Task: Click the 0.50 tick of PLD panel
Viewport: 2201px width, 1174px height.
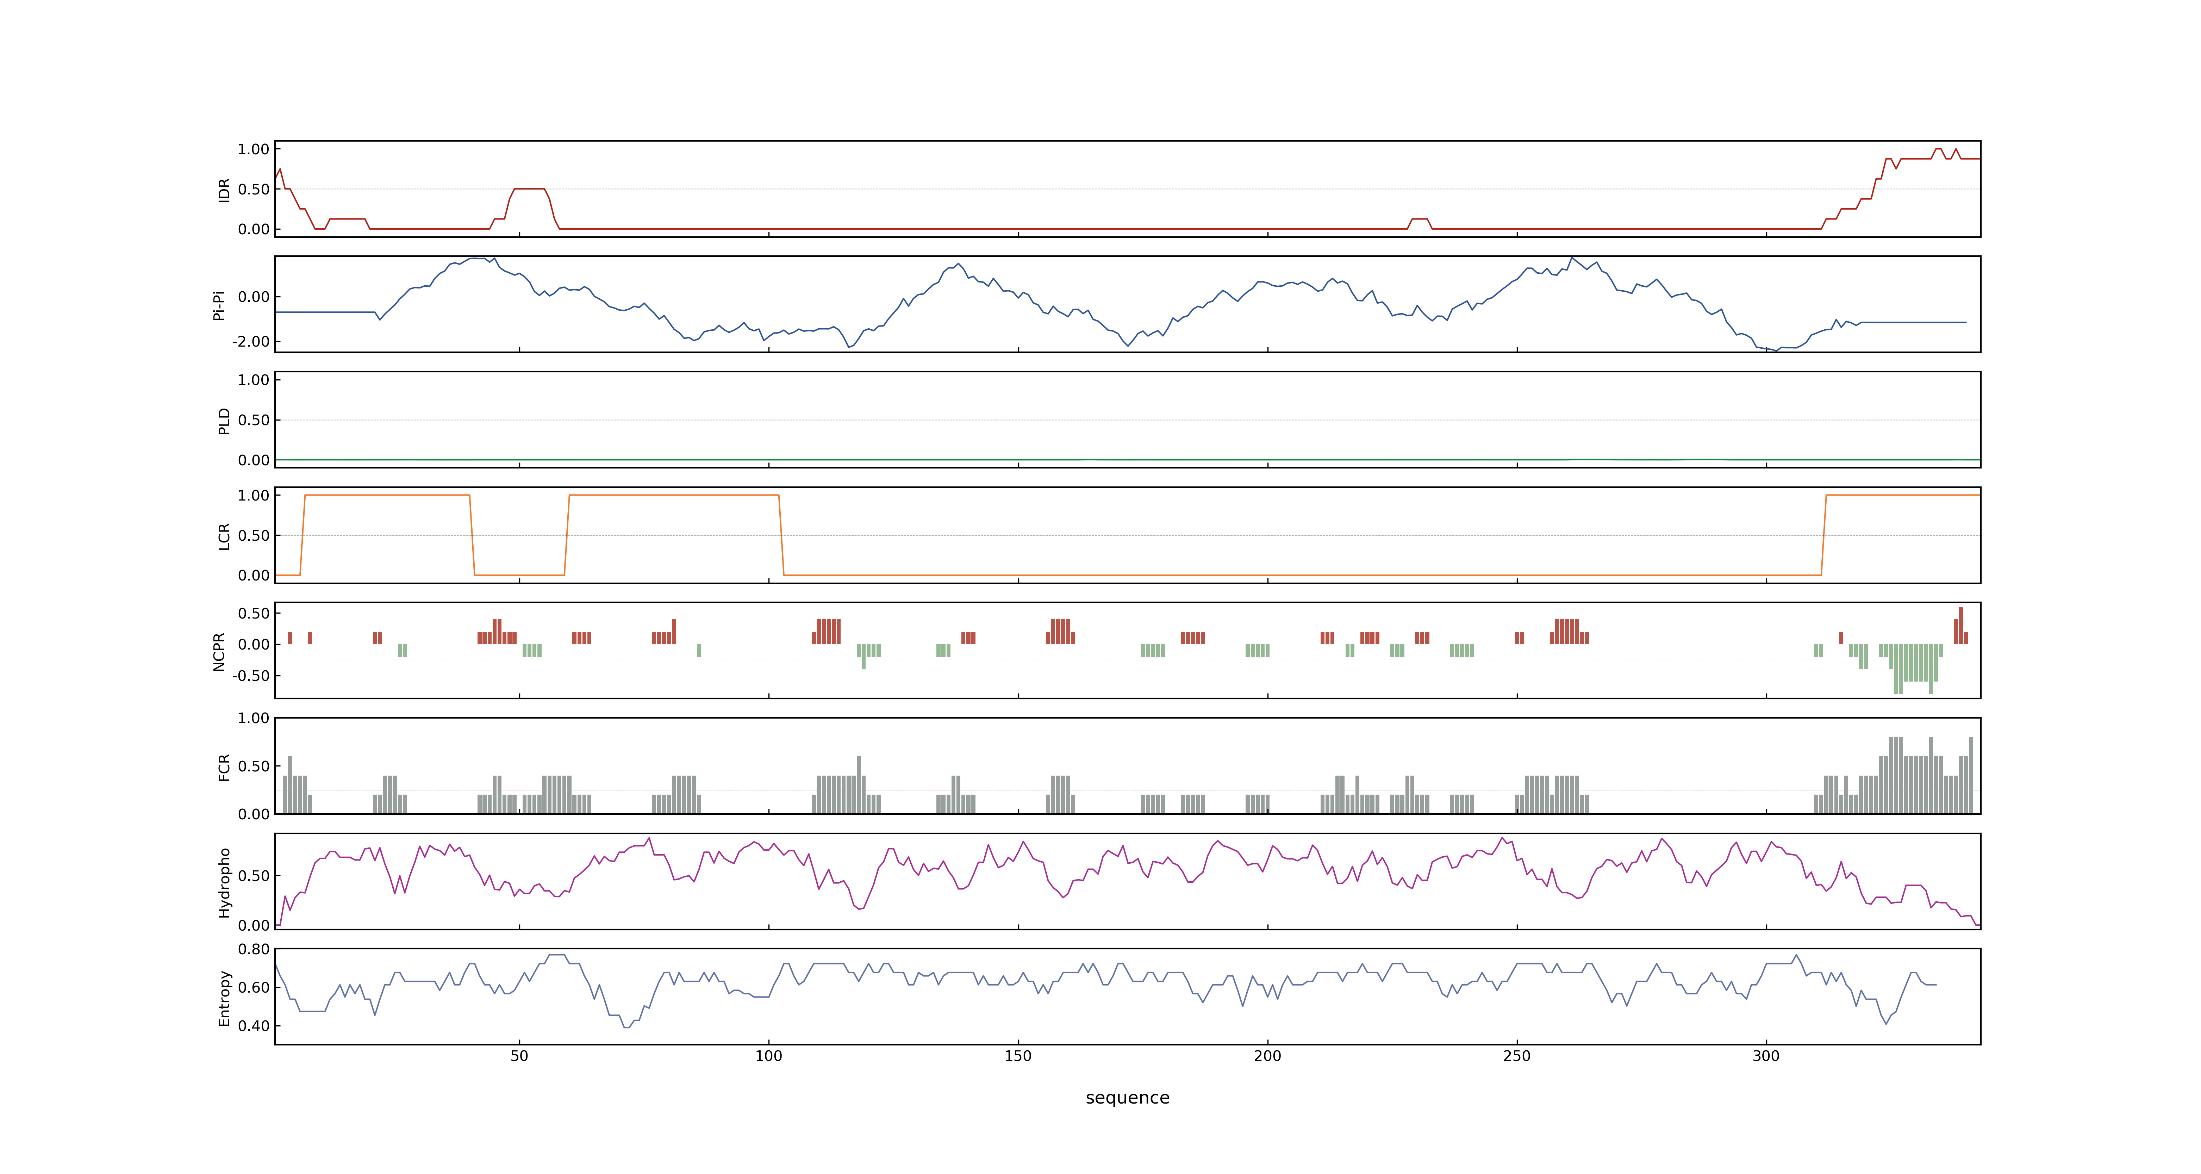Action: coord(254,420)
